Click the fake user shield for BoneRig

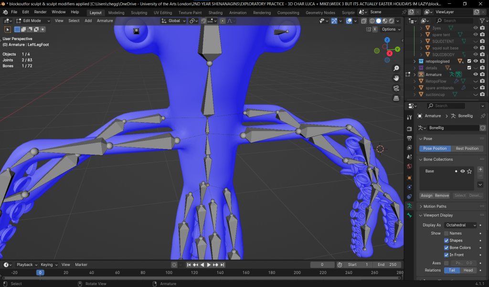tap(483, 128)
